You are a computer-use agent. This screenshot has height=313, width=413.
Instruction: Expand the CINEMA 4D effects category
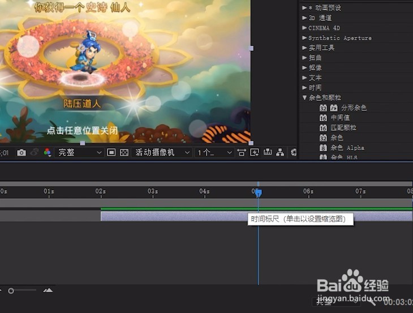coord(304,28)
